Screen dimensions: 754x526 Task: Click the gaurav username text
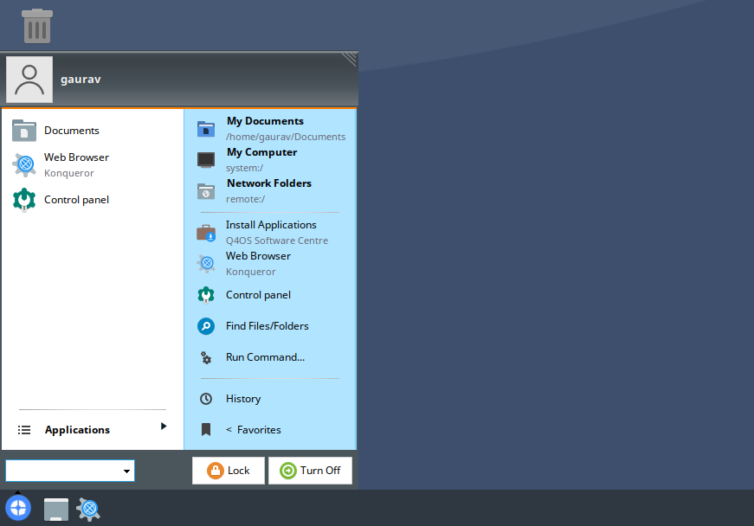pos(81,80)
